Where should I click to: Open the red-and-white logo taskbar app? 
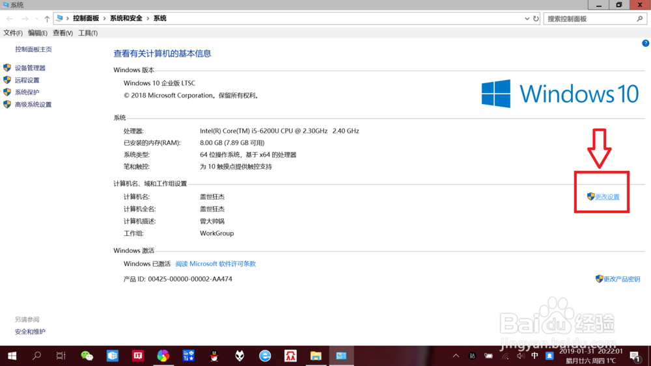coord(290,356)
